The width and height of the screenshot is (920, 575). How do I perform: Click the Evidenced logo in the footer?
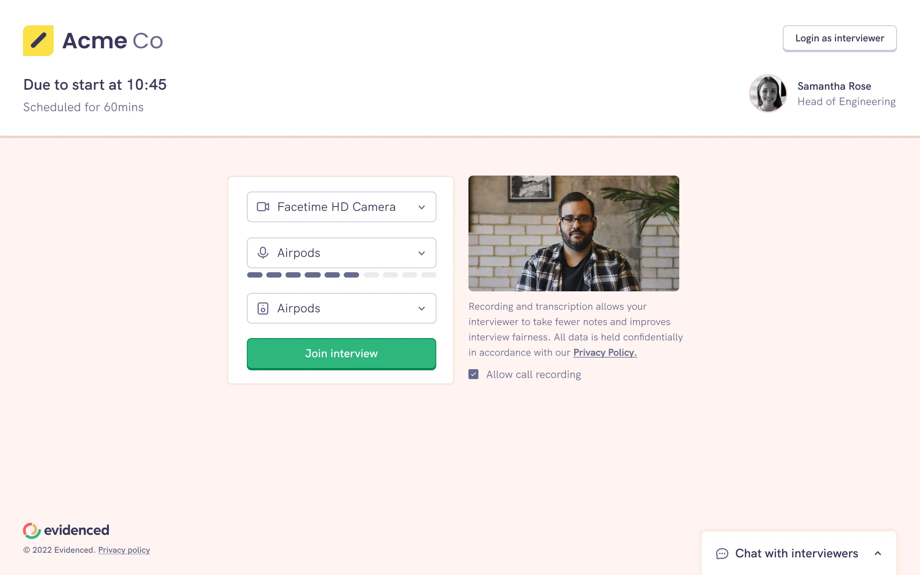[x=66, y=531]
